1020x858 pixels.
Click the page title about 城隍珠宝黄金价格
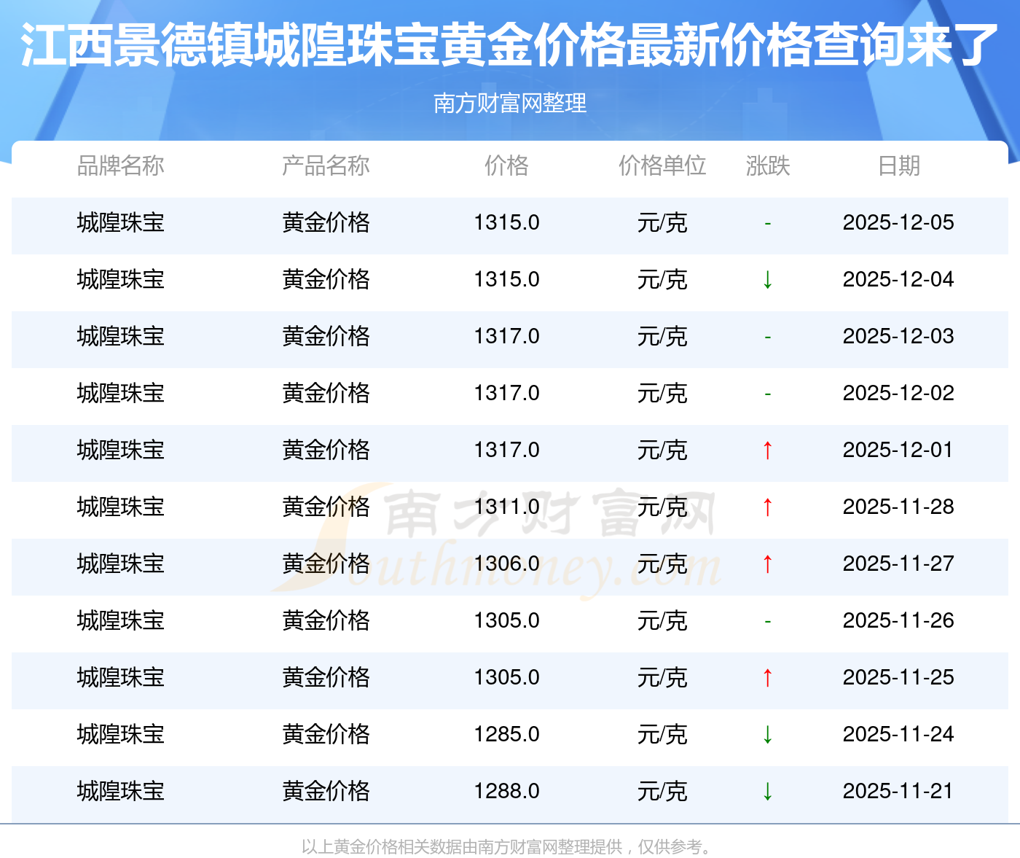tap(509, 45)
